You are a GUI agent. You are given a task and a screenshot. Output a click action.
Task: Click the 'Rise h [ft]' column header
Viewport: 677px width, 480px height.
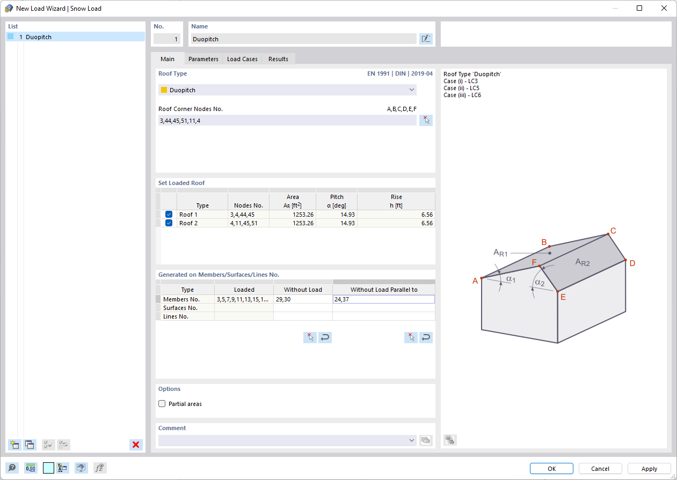point(396,201)
